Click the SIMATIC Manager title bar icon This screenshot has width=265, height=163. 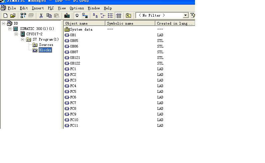pyautogui.click(x=3, y=1)
